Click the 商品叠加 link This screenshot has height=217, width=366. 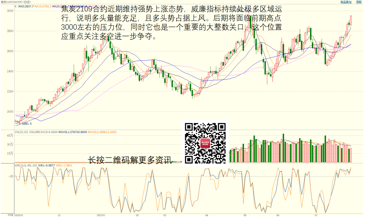346,2
